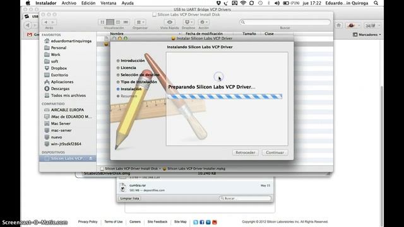Click the Vista Rápida eye icon
404x227 pixels.
[x=170, y=22]
